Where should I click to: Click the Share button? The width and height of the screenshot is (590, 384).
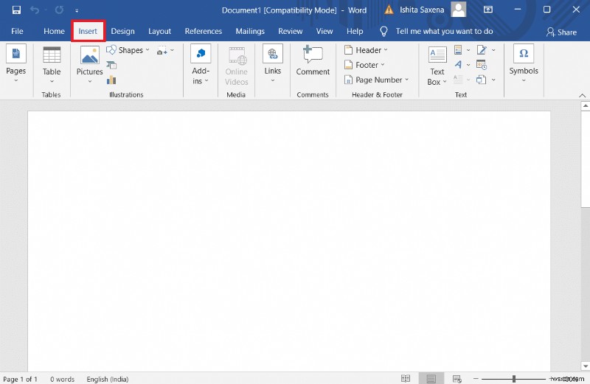pos(561,32)
